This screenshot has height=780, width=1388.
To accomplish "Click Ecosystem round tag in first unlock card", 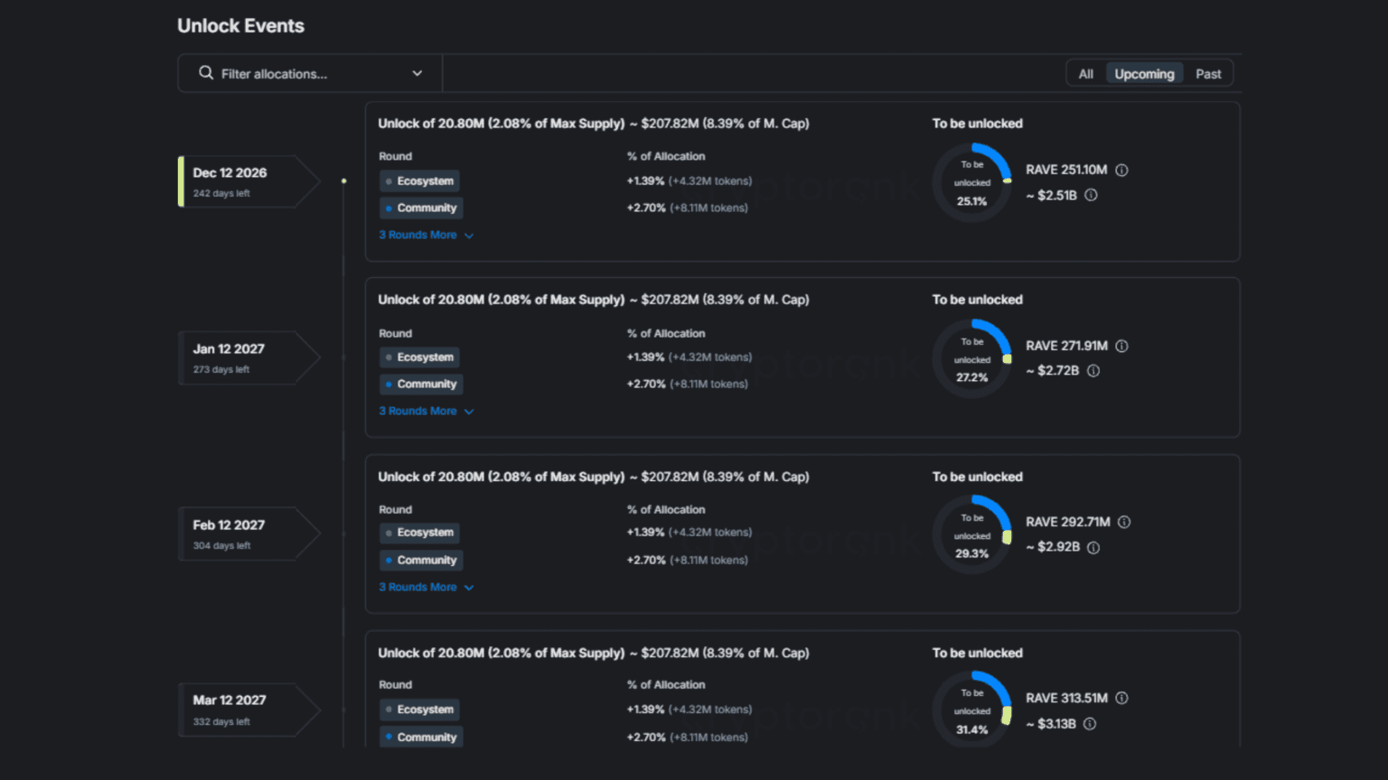I will tap(419, 181).
